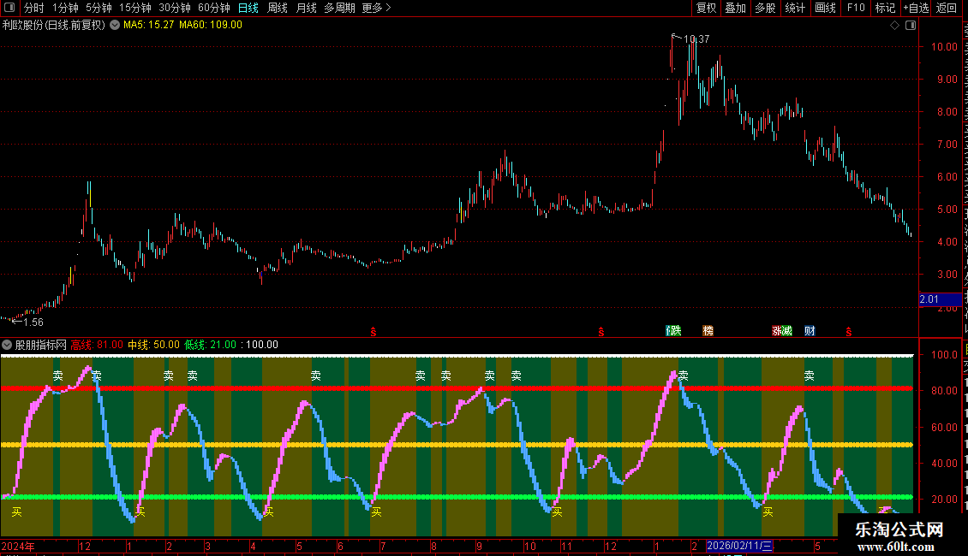Click the 低线: 21.00 value label
Image resolution: width=968 pixels, height=556 pixels.
click(211, 345)
